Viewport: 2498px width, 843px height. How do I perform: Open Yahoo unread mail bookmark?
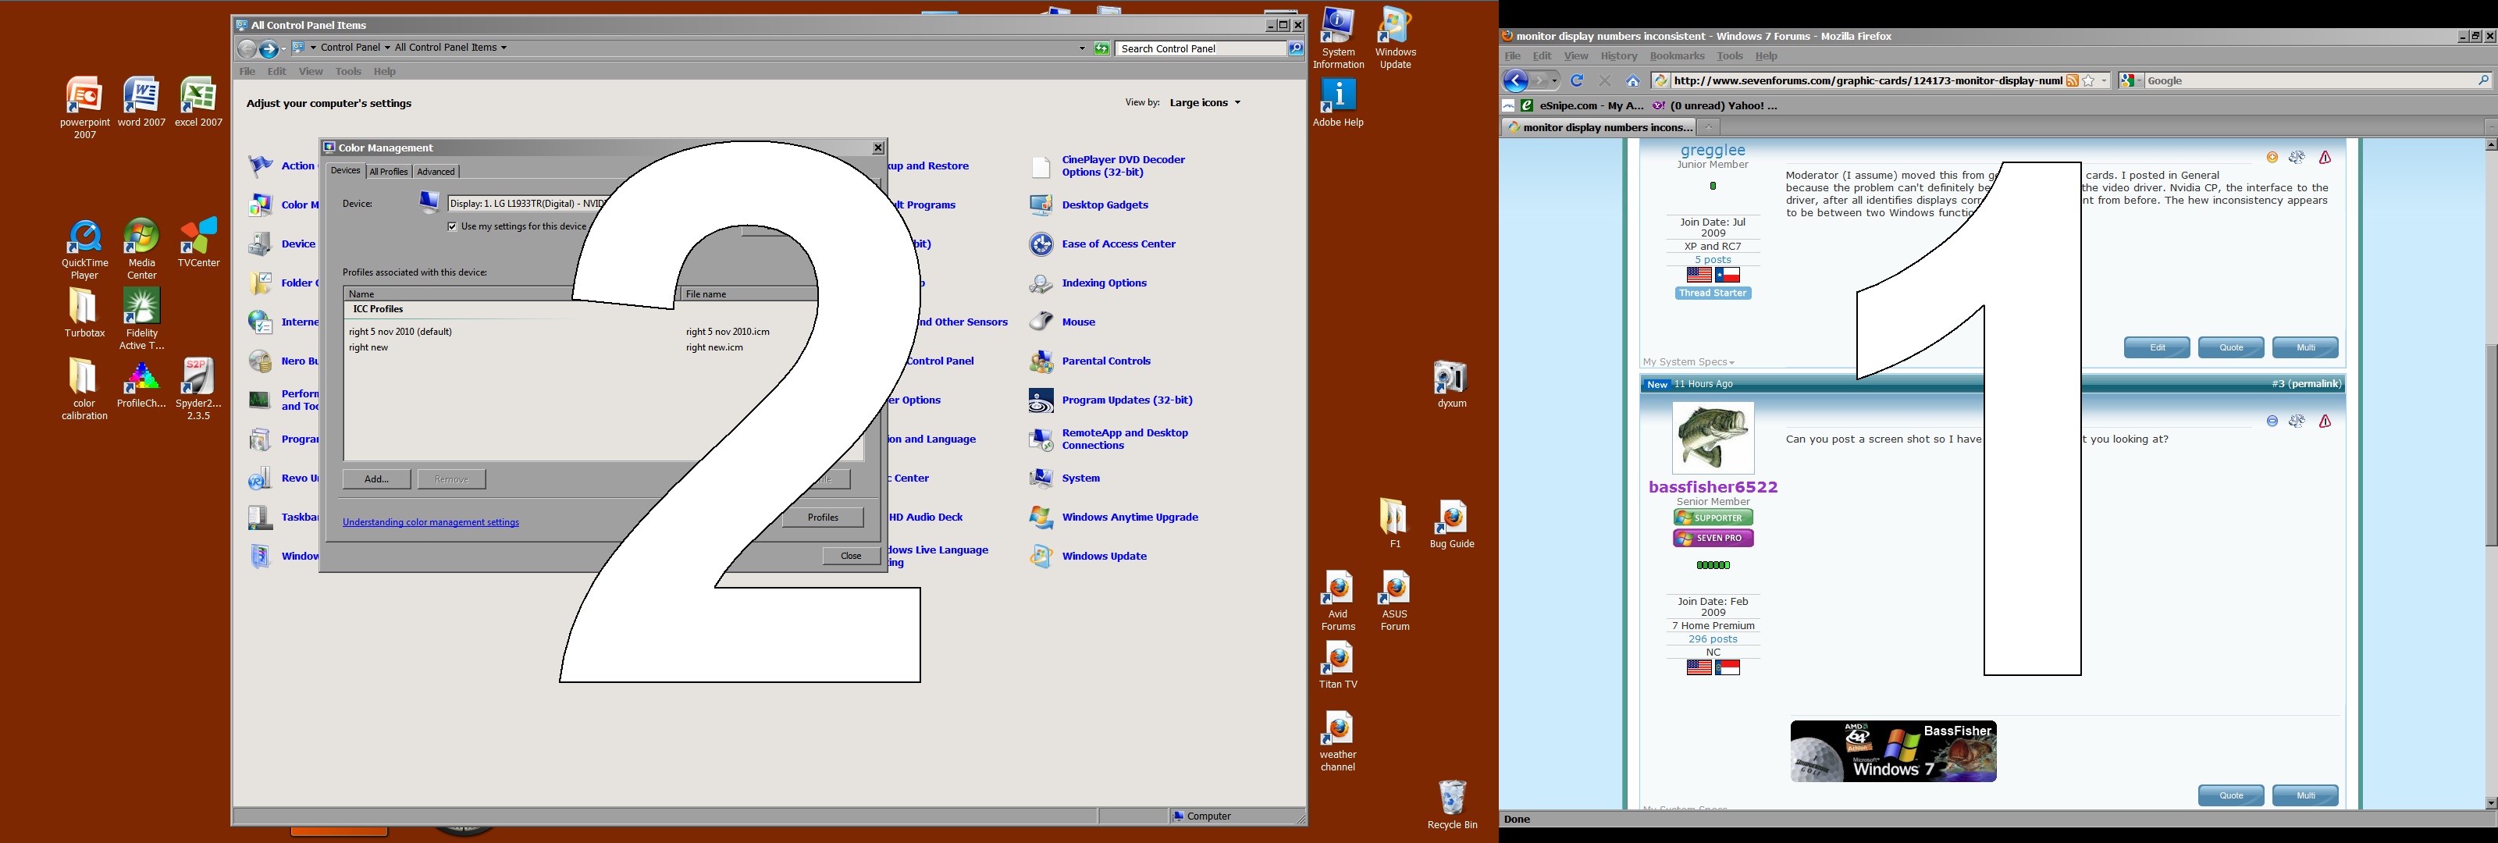(1716, 105)
